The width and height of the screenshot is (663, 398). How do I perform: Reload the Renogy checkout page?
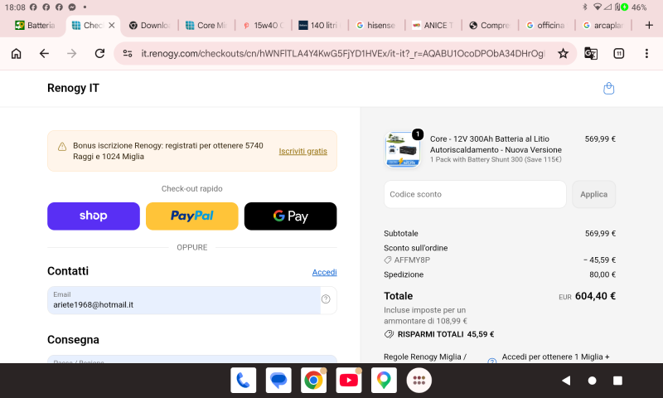tap(99, 53)
